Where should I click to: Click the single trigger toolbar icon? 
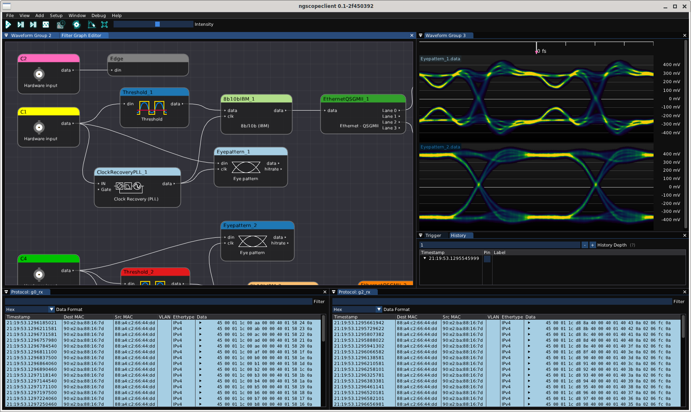point(20,25)
